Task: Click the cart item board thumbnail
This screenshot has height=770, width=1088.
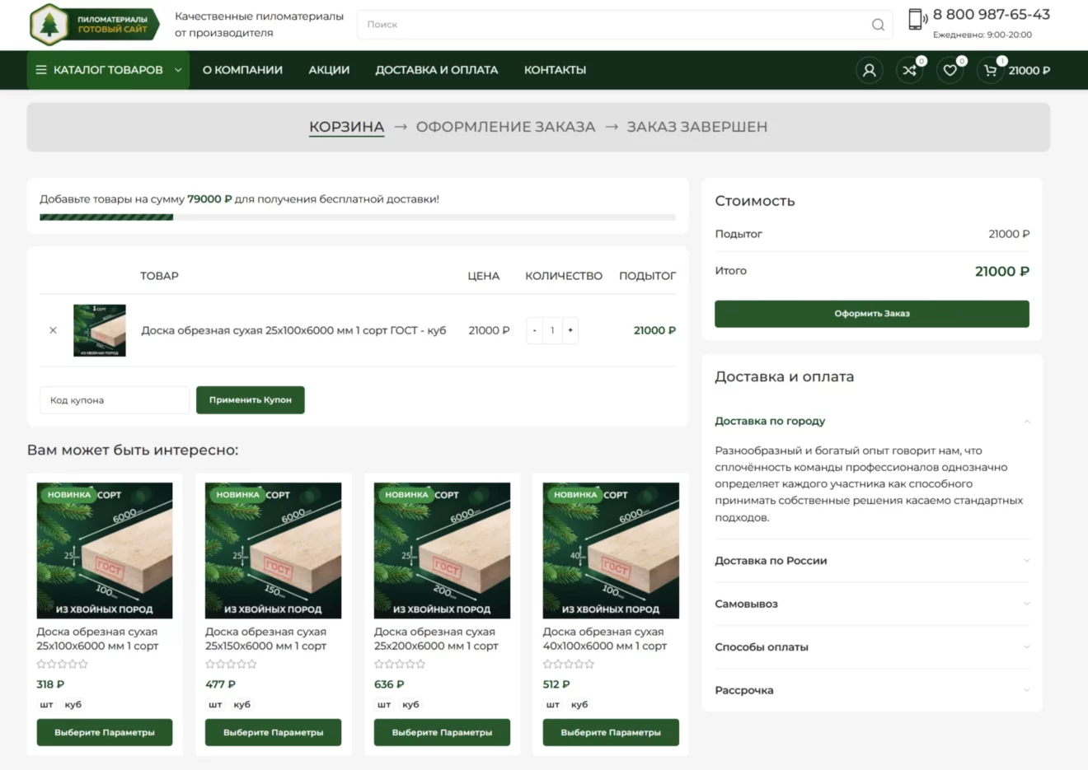Action: (100, 330)
